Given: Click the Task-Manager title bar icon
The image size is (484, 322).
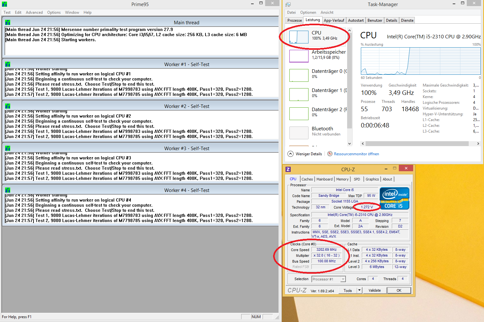Looking at the screenshot, I should [x=288, y=4].
